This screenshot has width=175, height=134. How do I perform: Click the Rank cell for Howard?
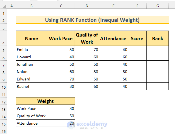(157, 57)
